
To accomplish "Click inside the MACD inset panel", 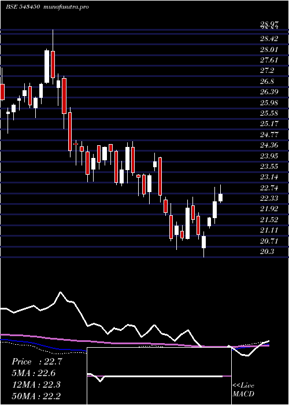I will [x=159, y=376].
